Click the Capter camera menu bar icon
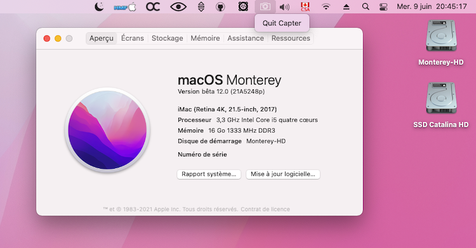 [x=265, y=6]
